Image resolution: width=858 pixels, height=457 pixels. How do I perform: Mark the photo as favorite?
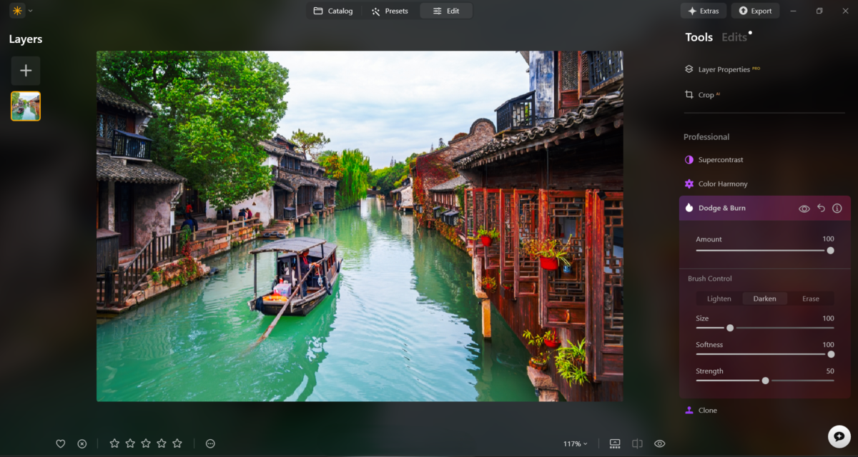pyautogui.click(x=61, y=443)
